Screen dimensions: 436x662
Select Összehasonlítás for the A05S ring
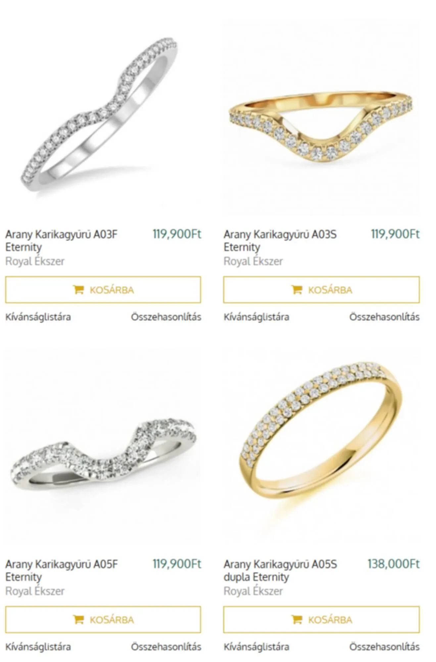pyautogui.click(x=385, y=647)
